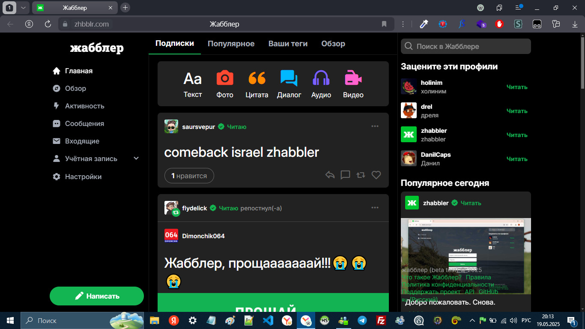This screenshot has width=585, height=329.
Task: Open the Ваши теги tab
Action: click(288, 44)
